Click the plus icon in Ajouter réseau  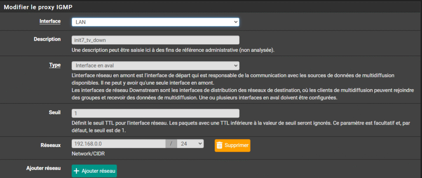tap(77, 171)
